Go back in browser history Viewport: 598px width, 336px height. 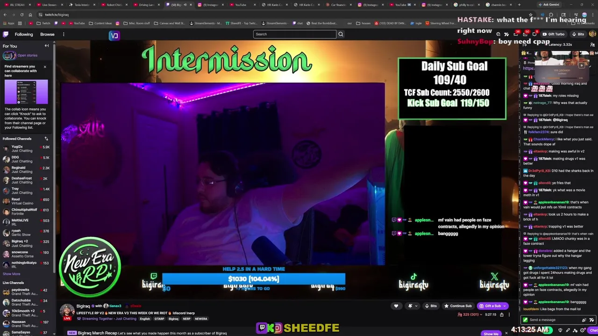coord(5,14)
